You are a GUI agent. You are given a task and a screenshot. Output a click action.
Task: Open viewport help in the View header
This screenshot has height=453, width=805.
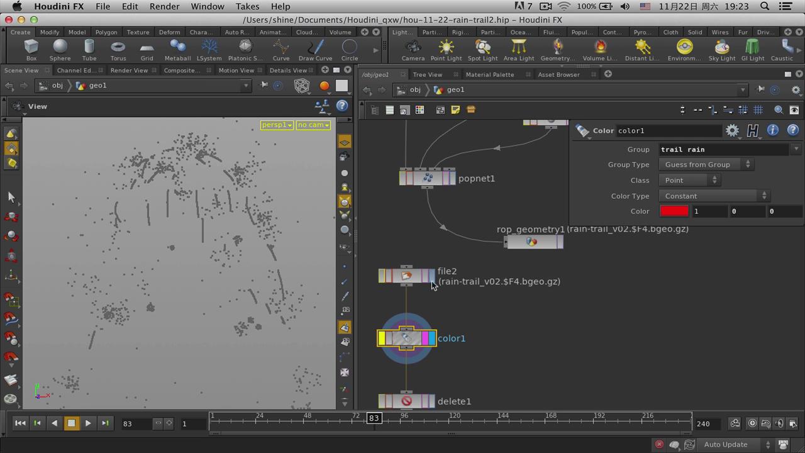pyautogui.click(x=342, y=106)
